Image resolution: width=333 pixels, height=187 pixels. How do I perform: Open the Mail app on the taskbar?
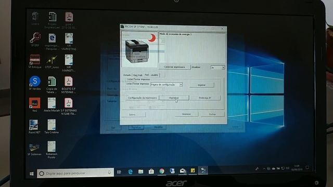pos(183,171)
